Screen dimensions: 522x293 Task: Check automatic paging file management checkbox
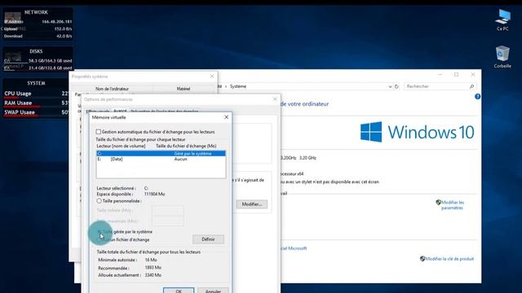point(98,132)
